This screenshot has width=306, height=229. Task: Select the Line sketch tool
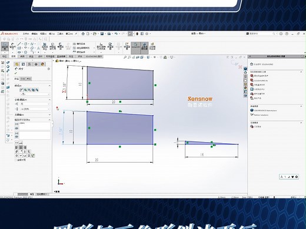point(19,44)
